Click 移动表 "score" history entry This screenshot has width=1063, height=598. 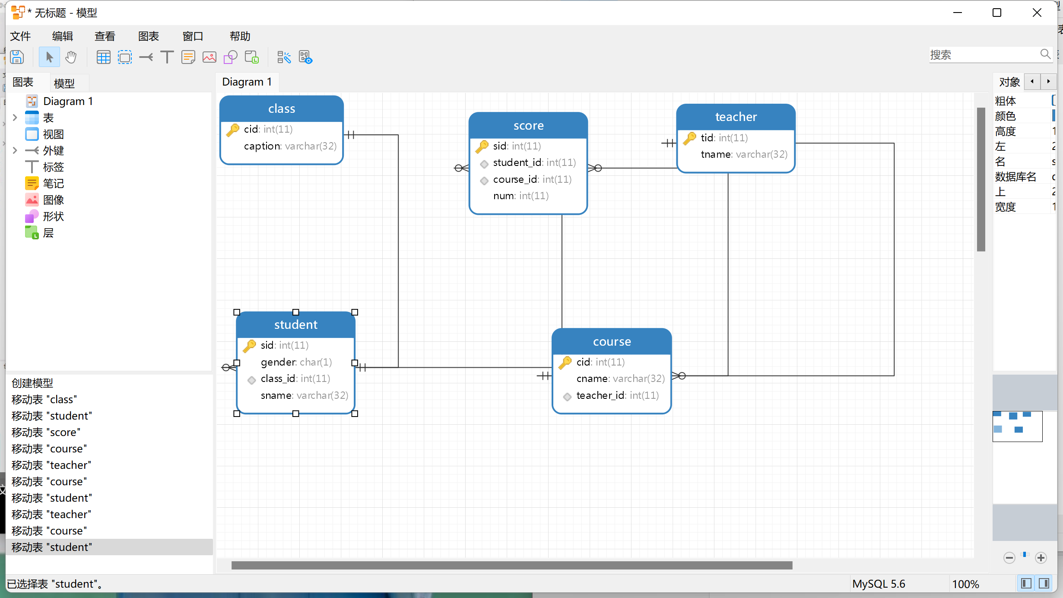point(110,432)
